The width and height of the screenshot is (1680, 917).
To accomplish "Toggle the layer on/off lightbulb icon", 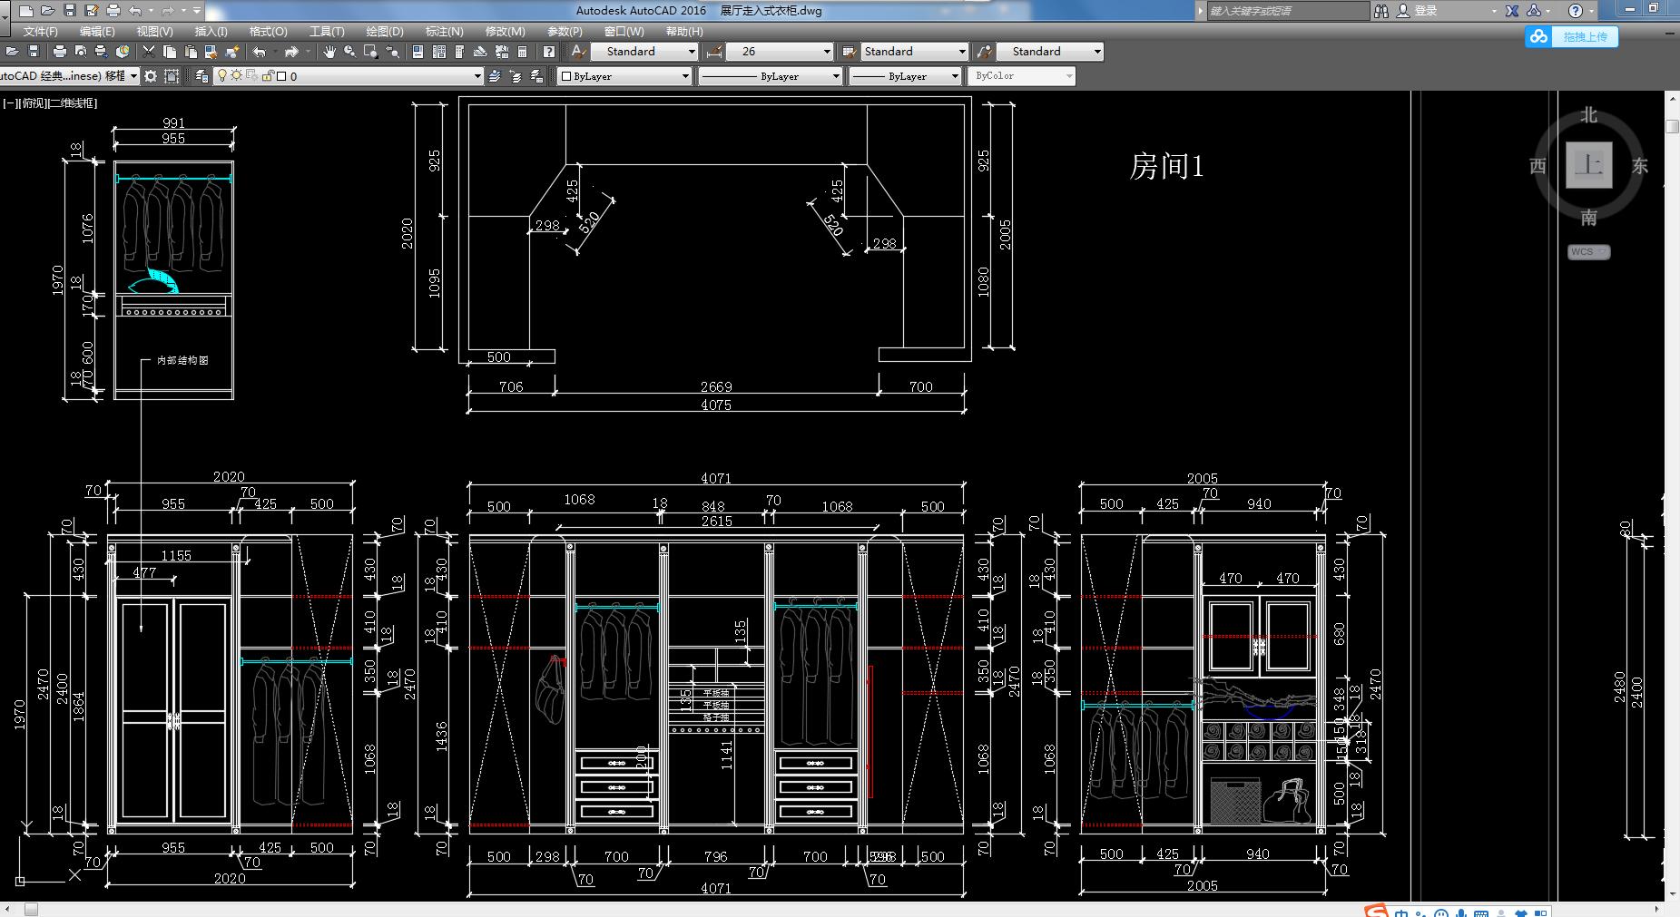I will [222, 76].
